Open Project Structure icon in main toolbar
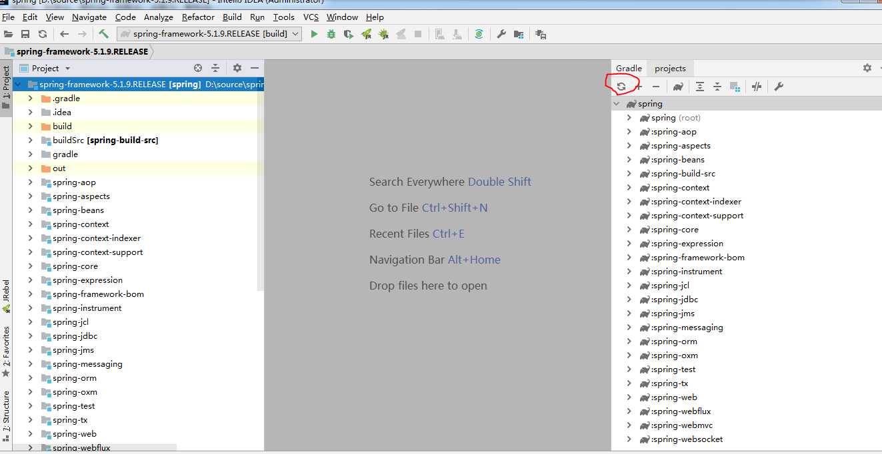This screenshot has width=882, height=454. [x=519, y=34]
